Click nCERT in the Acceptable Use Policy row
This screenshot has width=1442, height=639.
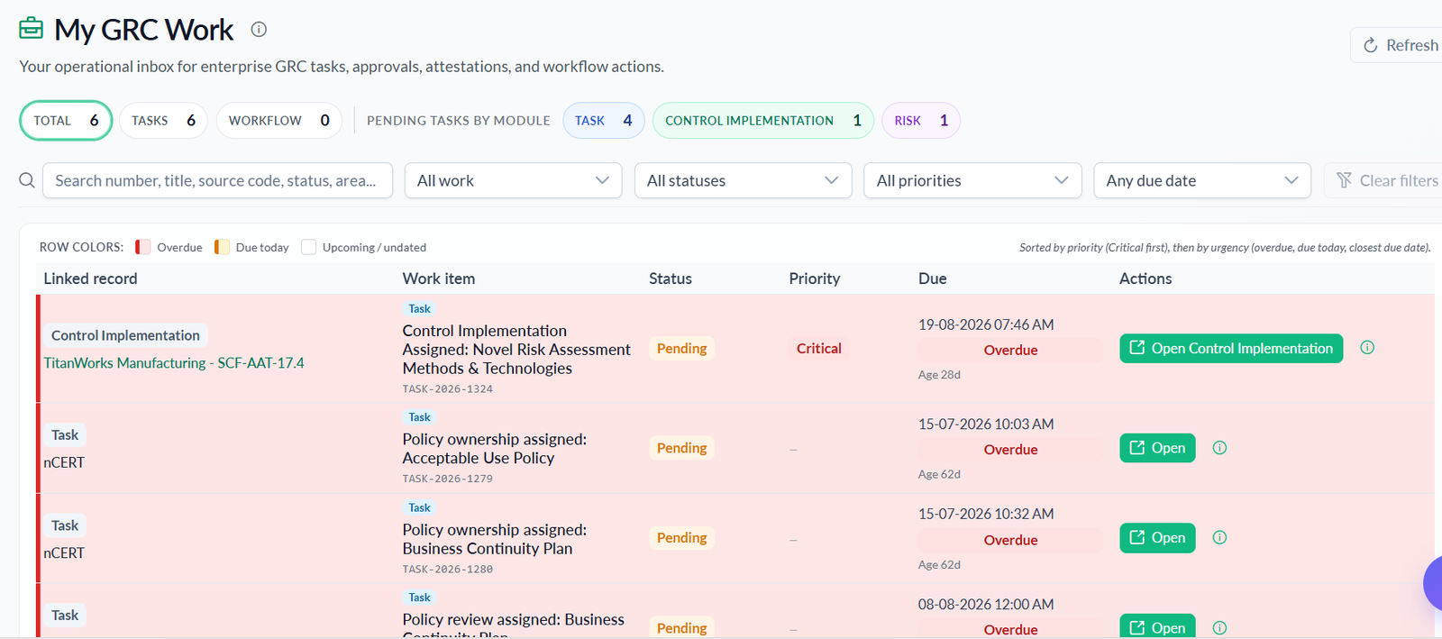(x=64, y=462)
